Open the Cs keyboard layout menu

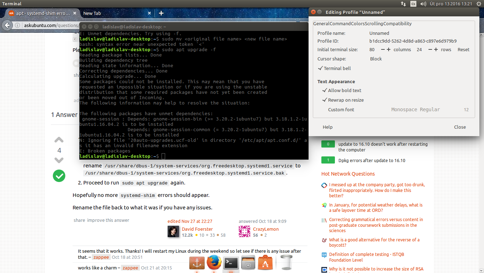point(413,4)
